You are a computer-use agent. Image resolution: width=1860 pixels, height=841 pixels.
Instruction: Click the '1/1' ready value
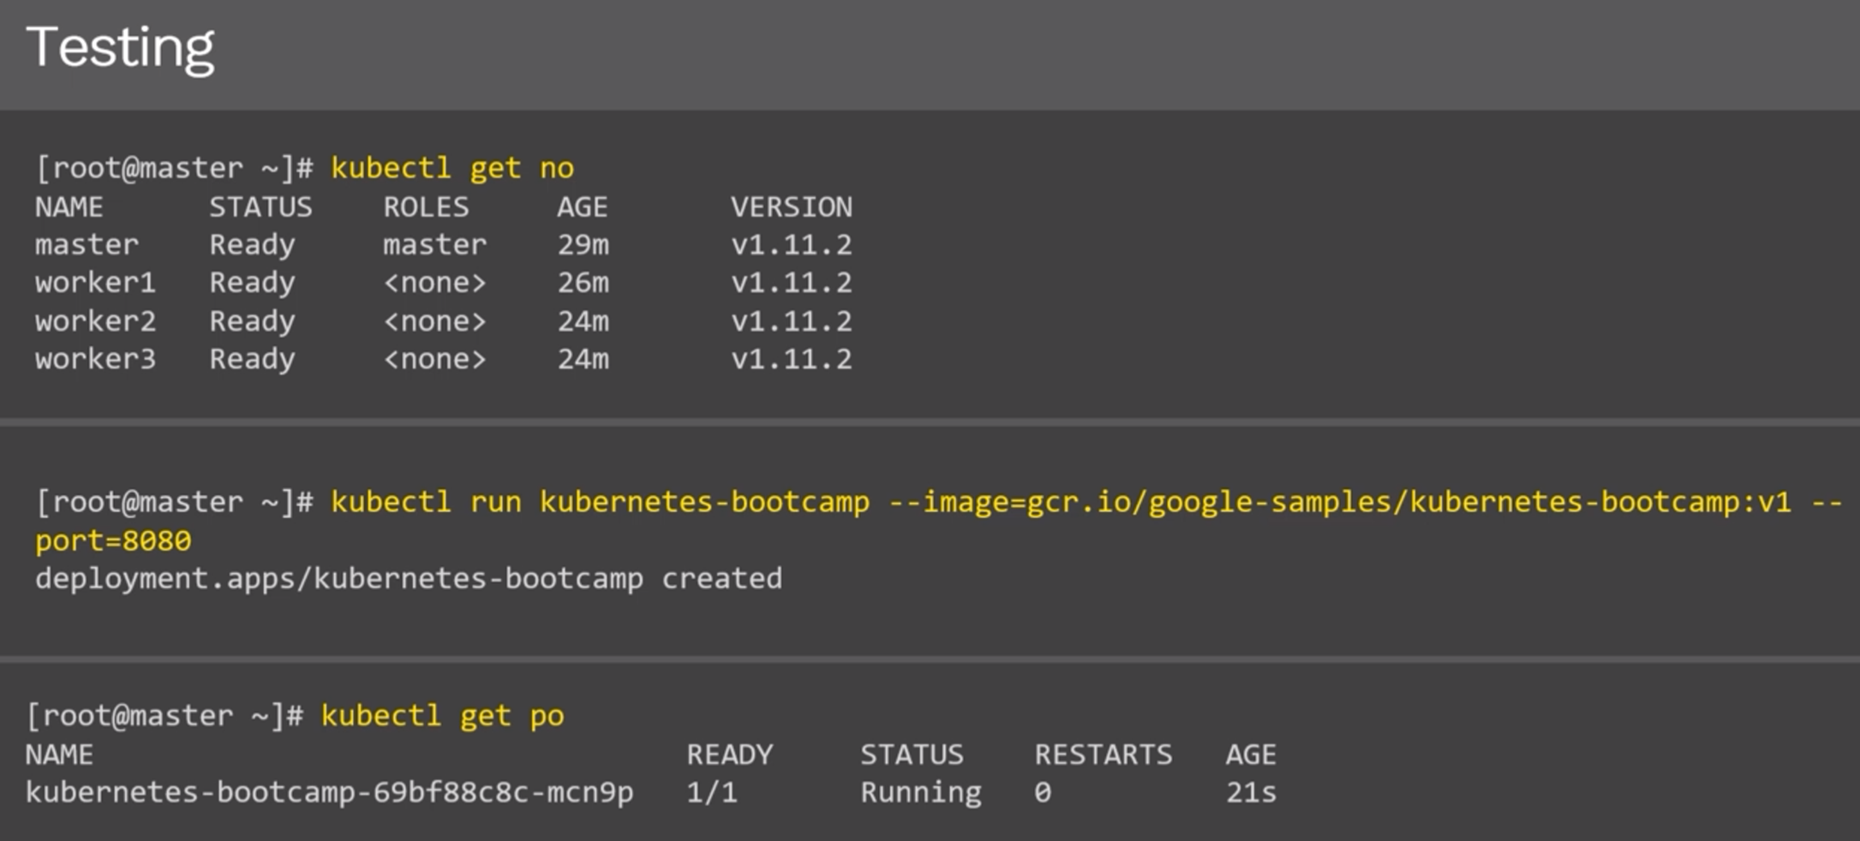click(x=712, y=793)
